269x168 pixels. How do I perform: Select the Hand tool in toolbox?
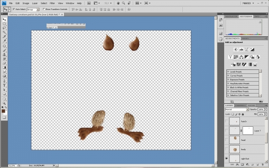pyautogui.click(x=4, y=99)
